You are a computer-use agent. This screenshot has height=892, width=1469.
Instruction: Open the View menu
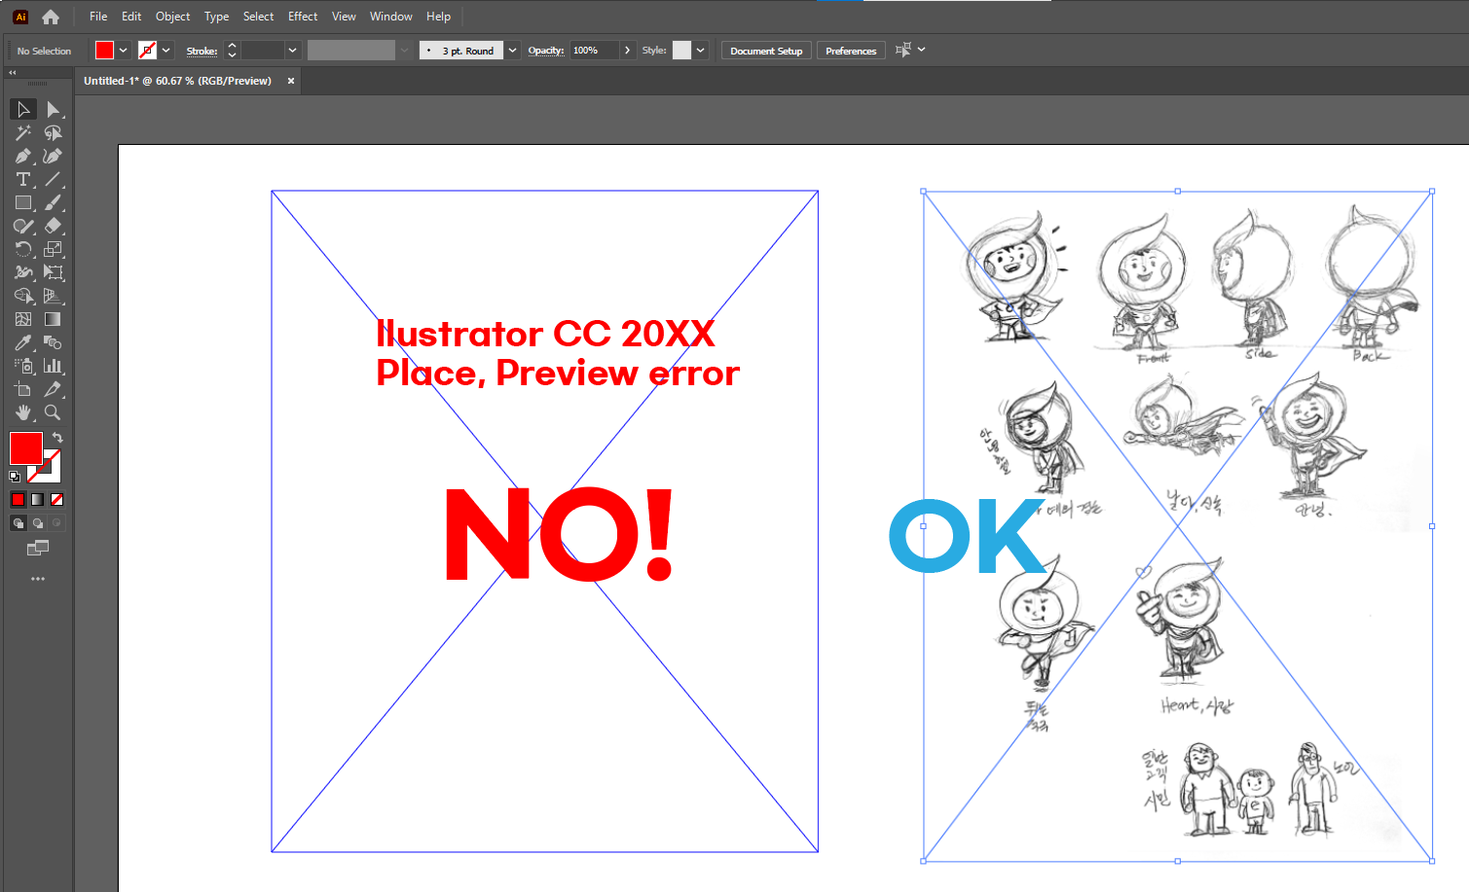344,17
